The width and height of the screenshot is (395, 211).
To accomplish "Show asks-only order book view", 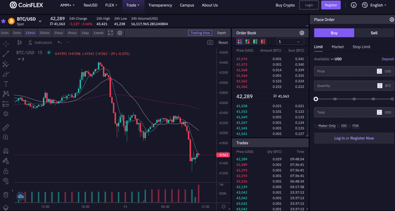I will (x=263, y=41).
